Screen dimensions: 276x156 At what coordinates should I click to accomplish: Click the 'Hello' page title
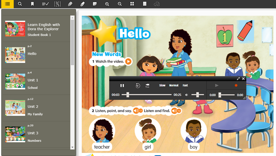pos(134,33)
